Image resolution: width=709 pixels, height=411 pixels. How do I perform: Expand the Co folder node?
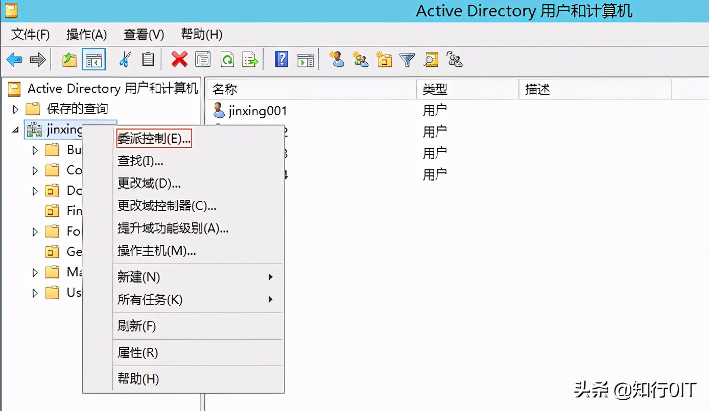tap(35, 170)
